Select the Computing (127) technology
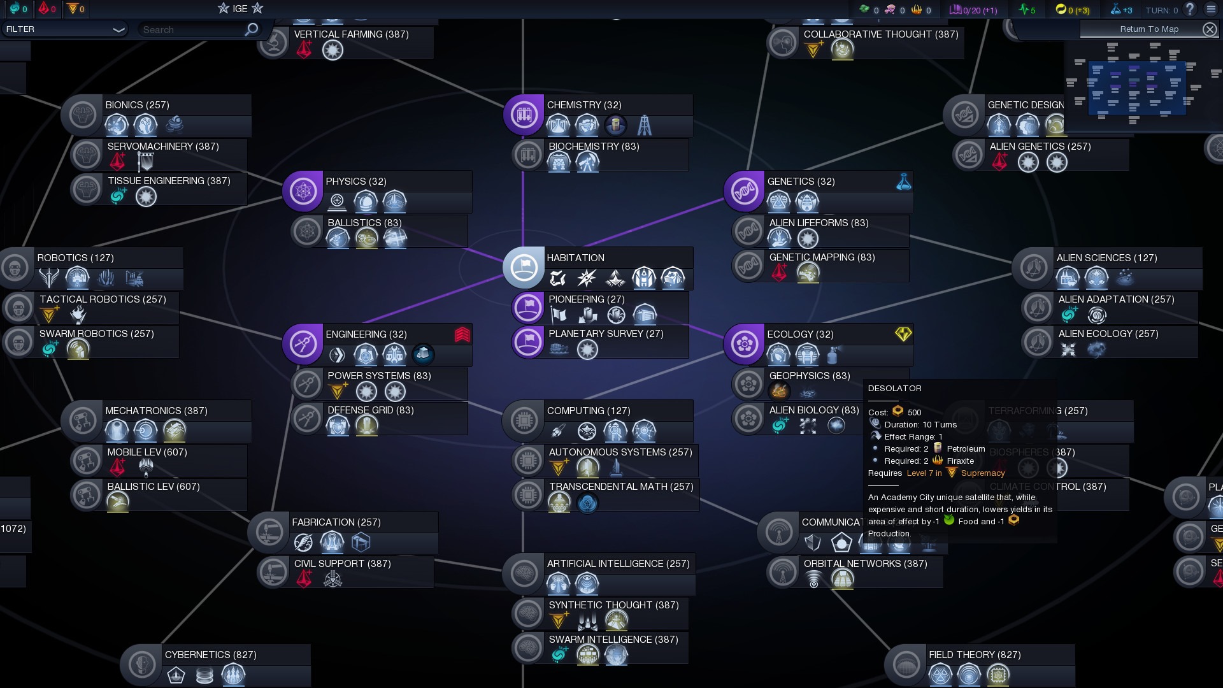Image resolution: width=1223 pixels, height=688 pixels. tap(588, 411)
